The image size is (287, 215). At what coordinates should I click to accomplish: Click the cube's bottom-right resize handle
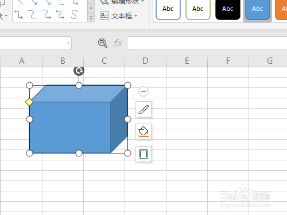point(127,153)
